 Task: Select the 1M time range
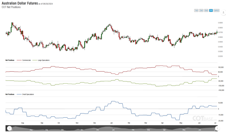pyautogui.click(x=196, y=10)
